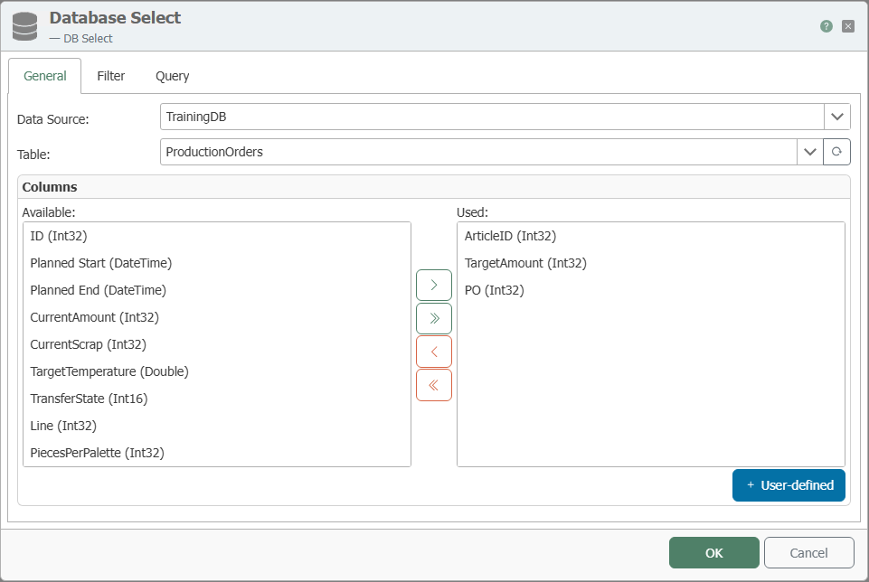Click the ProductionOrders table field
This screenshot has width=869, height=582.
click(479, 152)
